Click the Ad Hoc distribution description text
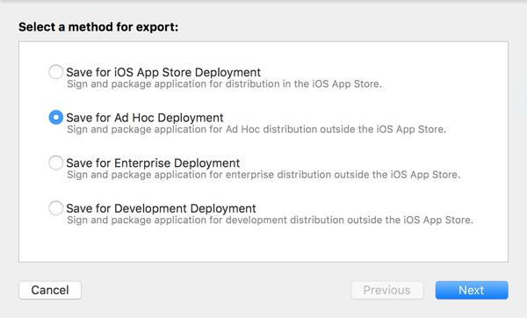527x318 pixels. [x=256, y=129]
